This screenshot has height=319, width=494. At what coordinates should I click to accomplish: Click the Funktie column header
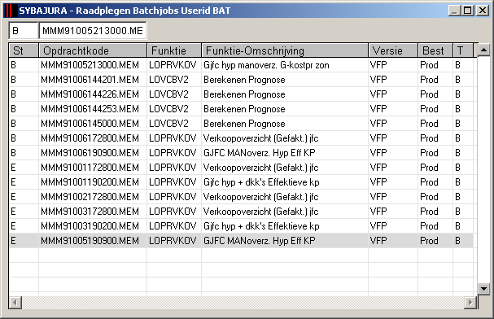[x=174, y=50]
